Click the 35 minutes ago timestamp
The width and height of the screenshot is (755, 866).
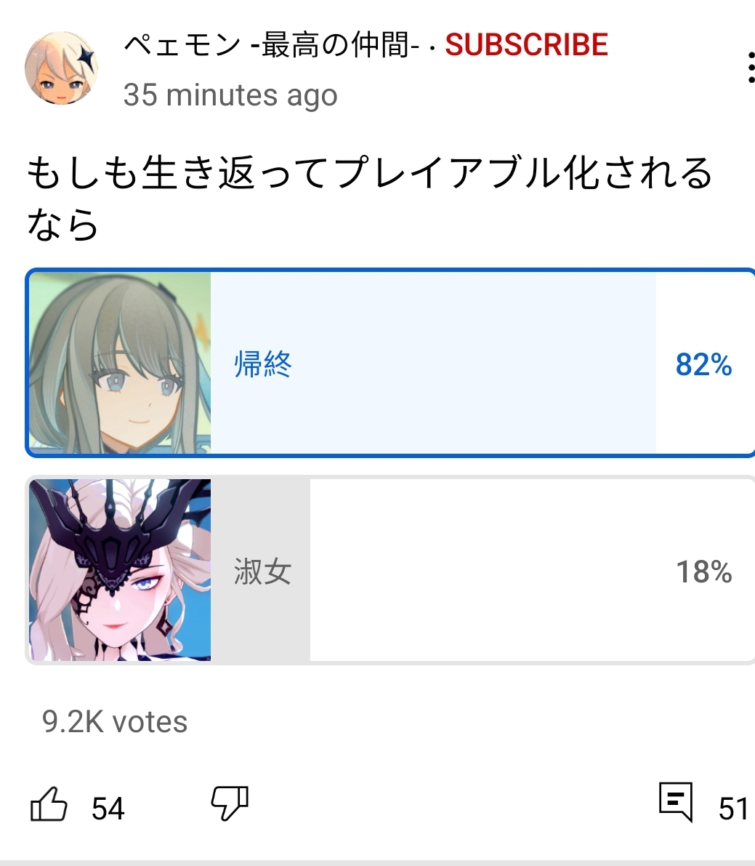(x=230, y=95)
